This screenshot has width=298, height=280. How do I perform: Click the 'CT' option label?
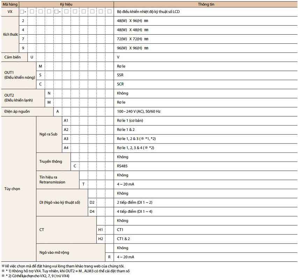42,230
